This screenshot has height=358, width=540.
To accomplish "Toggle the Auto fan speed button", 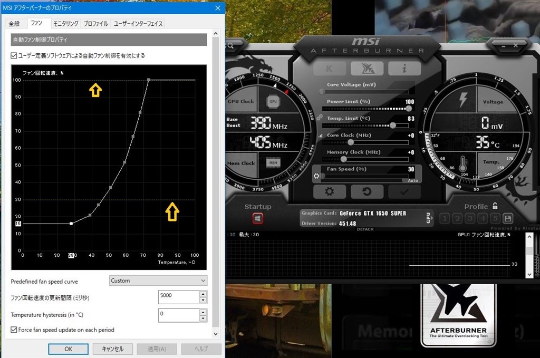I will 412,180.
